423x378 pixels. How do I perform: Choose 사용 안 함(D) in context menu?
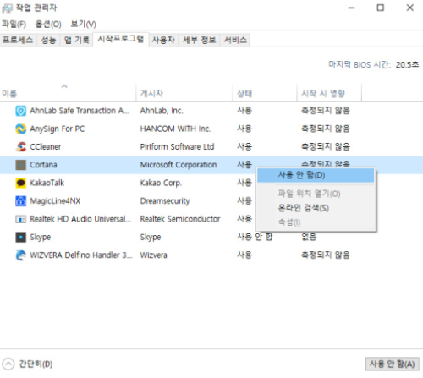click(316, 175)
